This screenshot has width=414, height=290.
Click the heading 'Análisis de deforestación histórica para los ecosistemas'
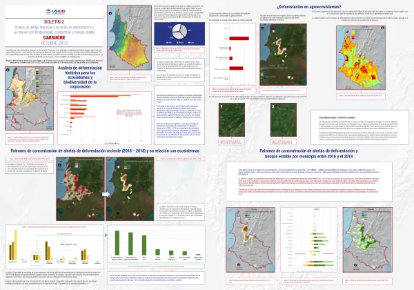[x=80, y=77]
